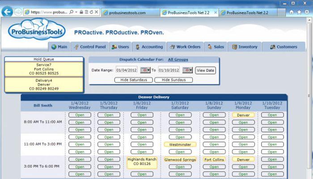Open the Customers menu tab
This screenshot has width=313, height=179.
283,47
